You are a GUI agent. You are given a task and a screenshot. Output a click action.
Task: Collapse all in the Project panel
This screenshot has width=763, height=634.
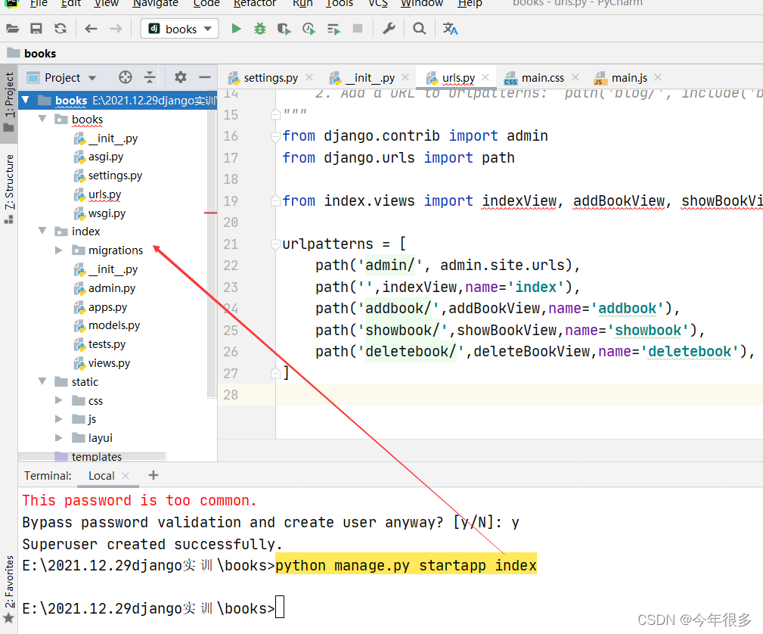point(150,77)
